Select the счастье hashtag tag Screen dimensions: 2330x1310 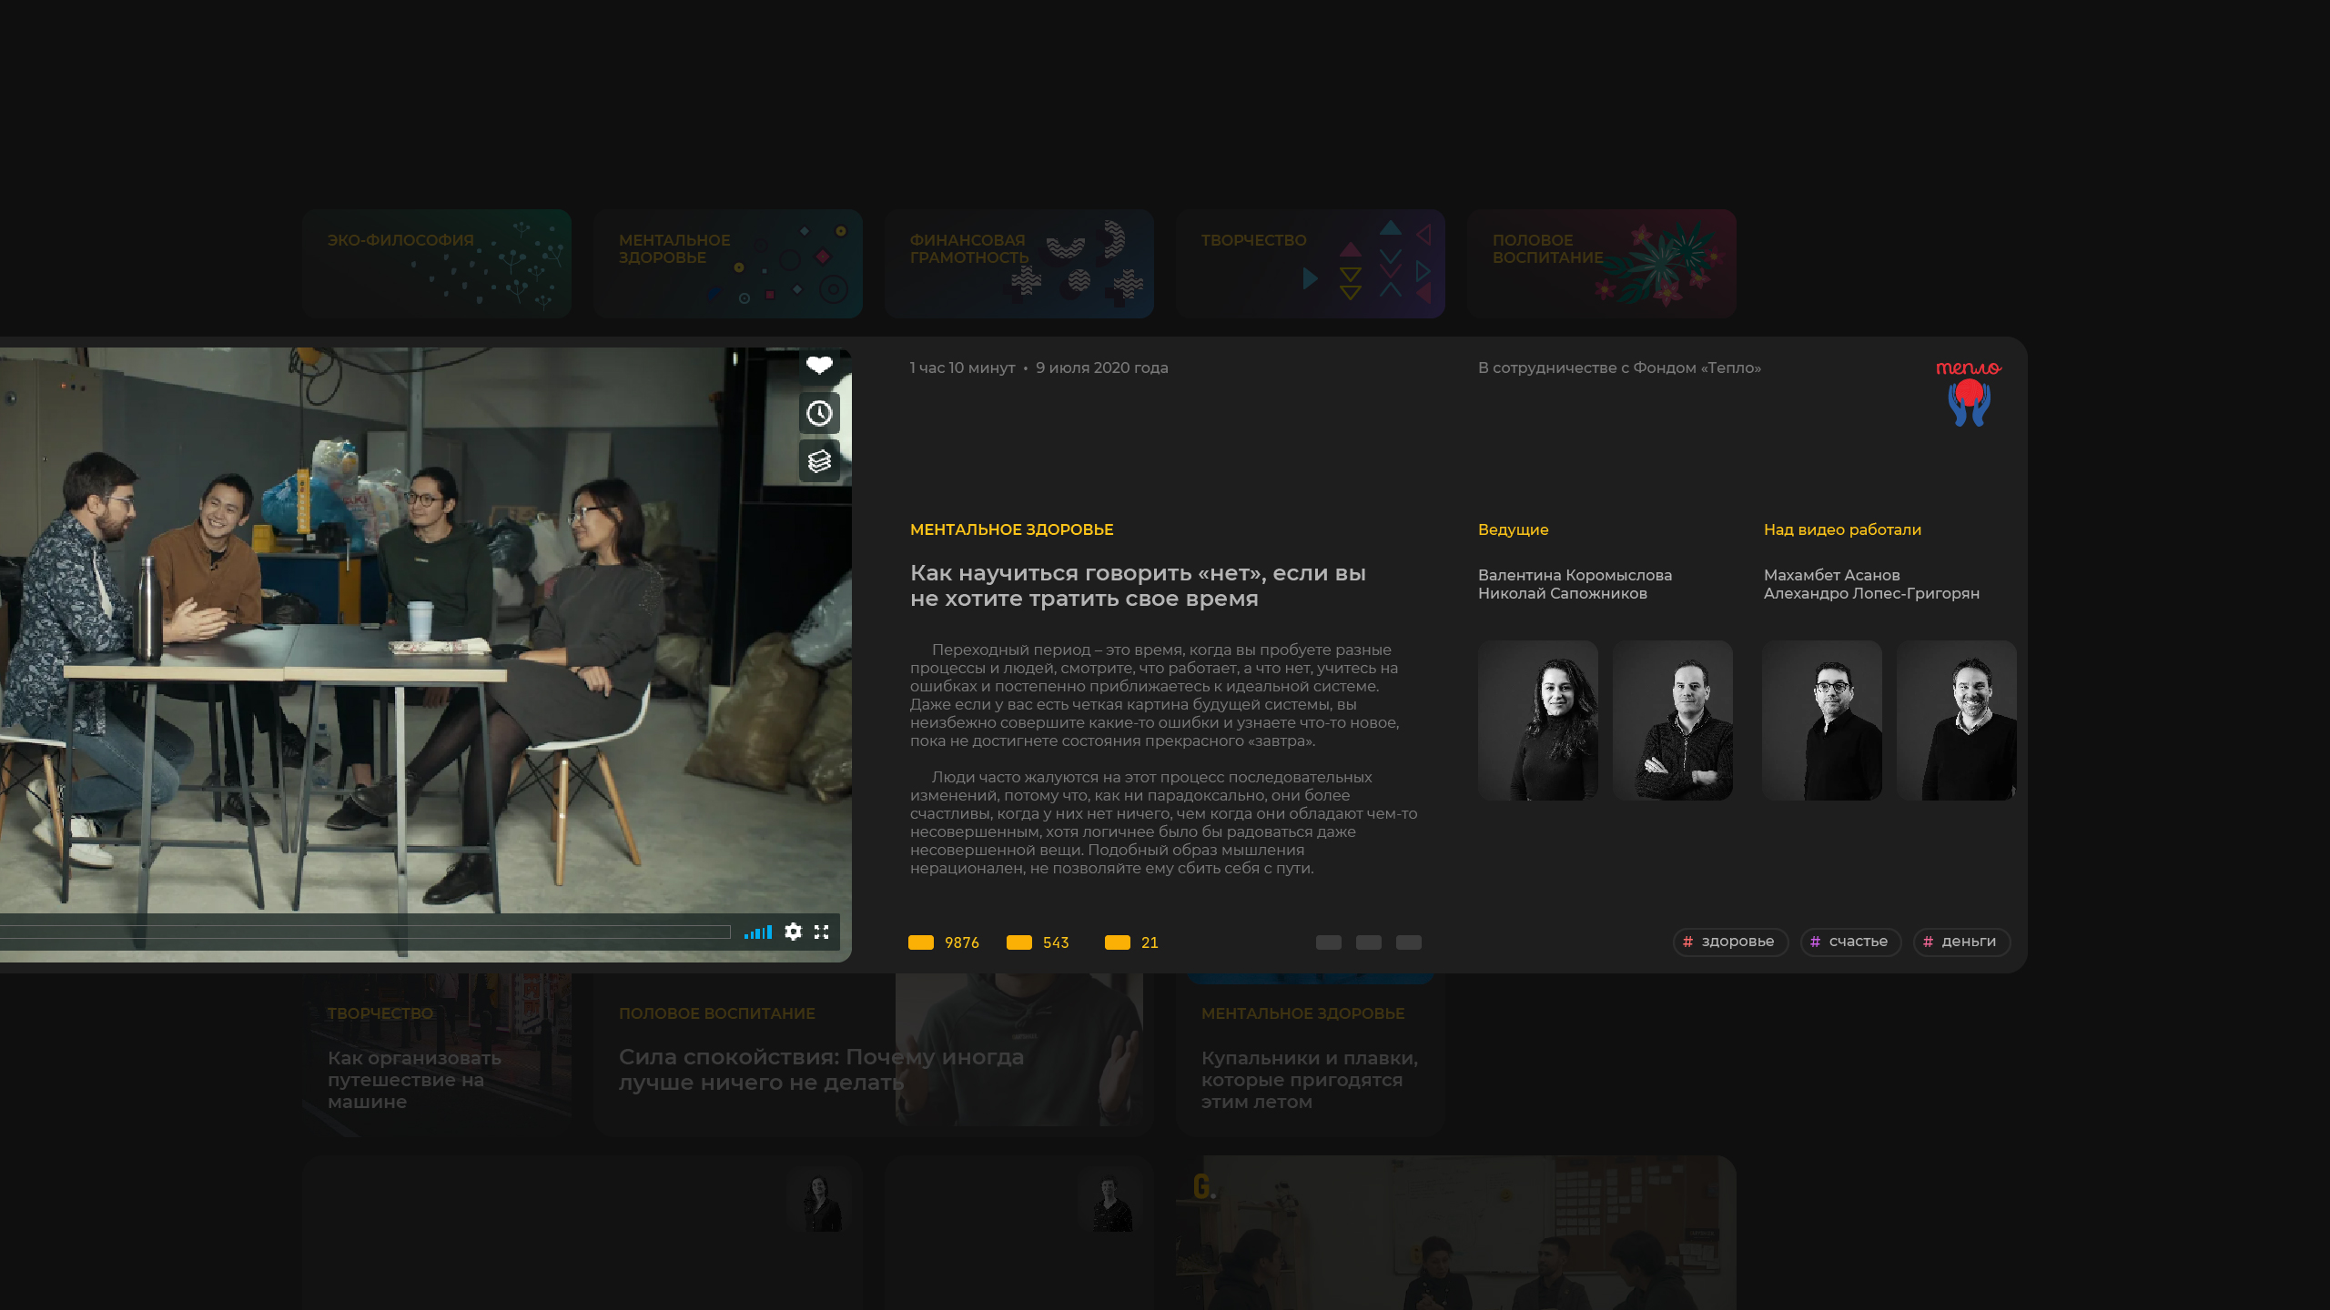coord(1850,942)
